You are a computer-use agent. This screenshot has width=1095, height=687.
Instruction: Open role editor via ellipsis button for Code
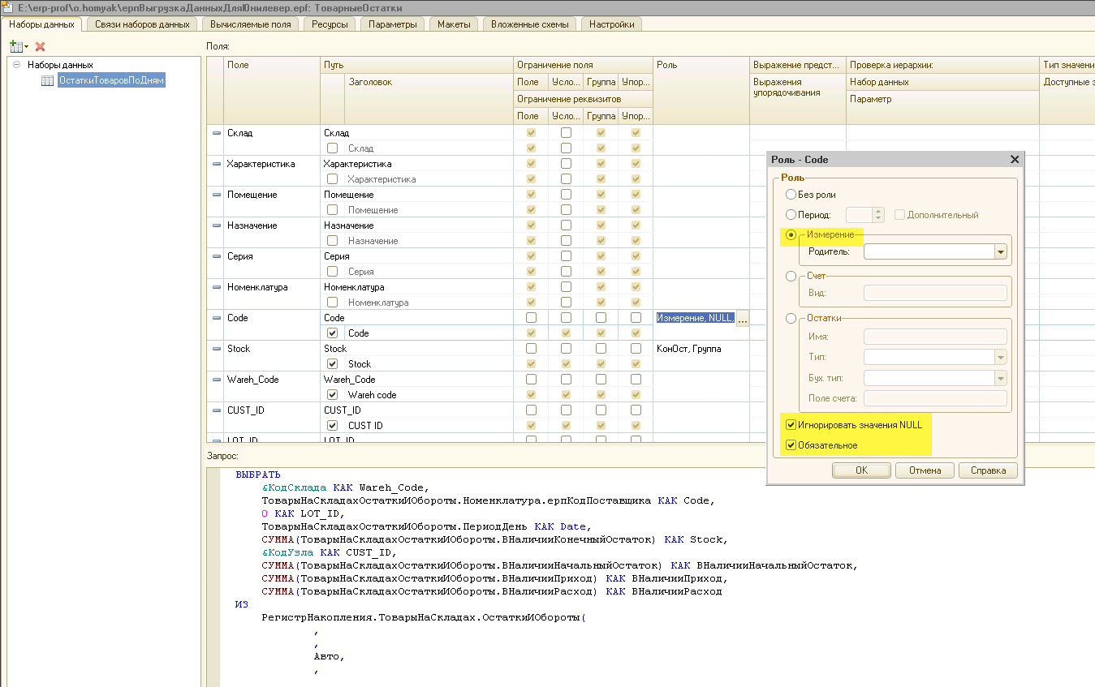[742, 319]
